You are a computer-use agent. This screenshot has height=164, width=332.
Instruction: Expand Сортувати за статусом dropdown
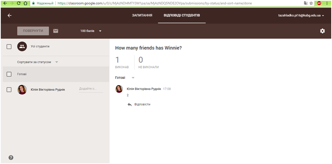tap(38, 62)
